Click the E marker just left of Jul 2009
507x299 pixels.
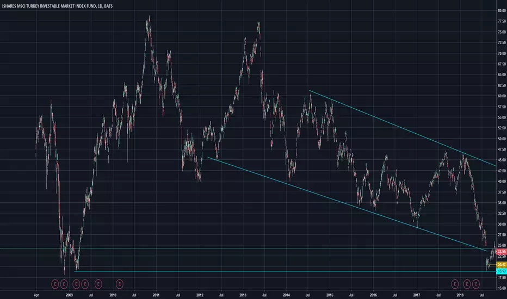85,284
